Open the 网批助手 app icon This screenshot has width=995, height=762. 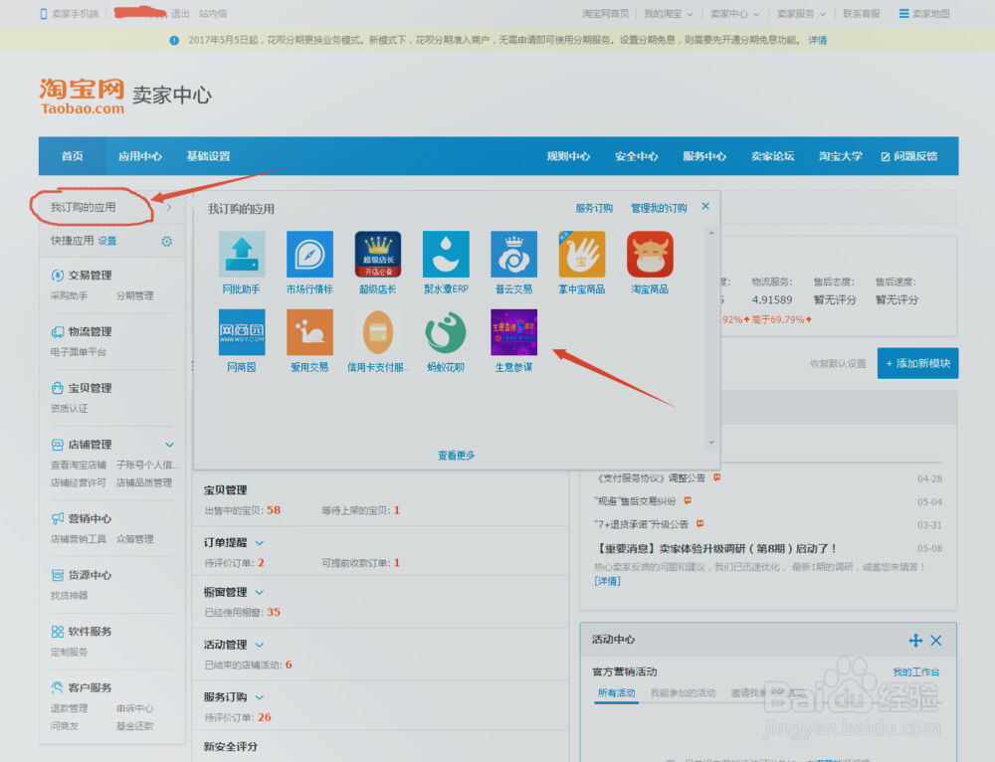pyautogui.click(x=242, y=255)
